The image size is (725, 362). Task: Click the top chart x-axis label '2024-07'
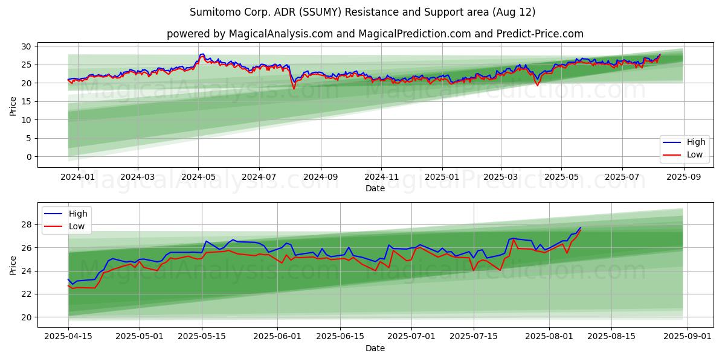[259, 177]
